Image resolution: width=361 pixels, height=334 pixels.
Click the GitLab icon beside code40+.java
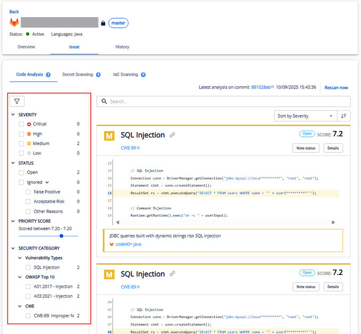click(x=111, y=245)
